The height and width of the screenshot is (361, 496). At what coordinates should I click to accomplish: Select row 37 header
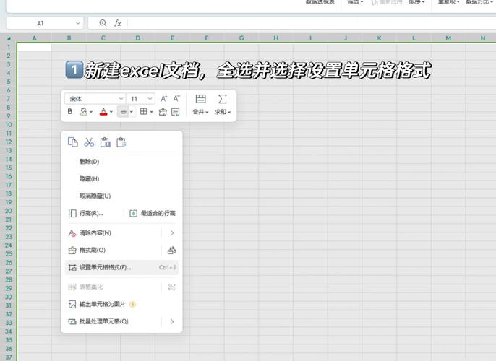[9, 357]
